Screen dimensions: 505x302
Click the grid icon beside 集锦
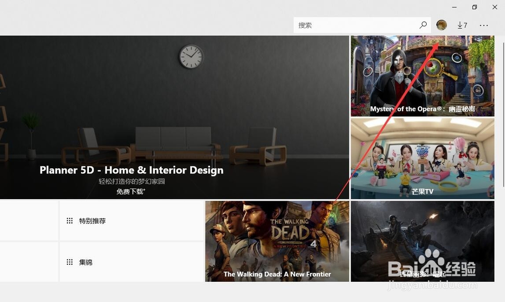[70, 262]
